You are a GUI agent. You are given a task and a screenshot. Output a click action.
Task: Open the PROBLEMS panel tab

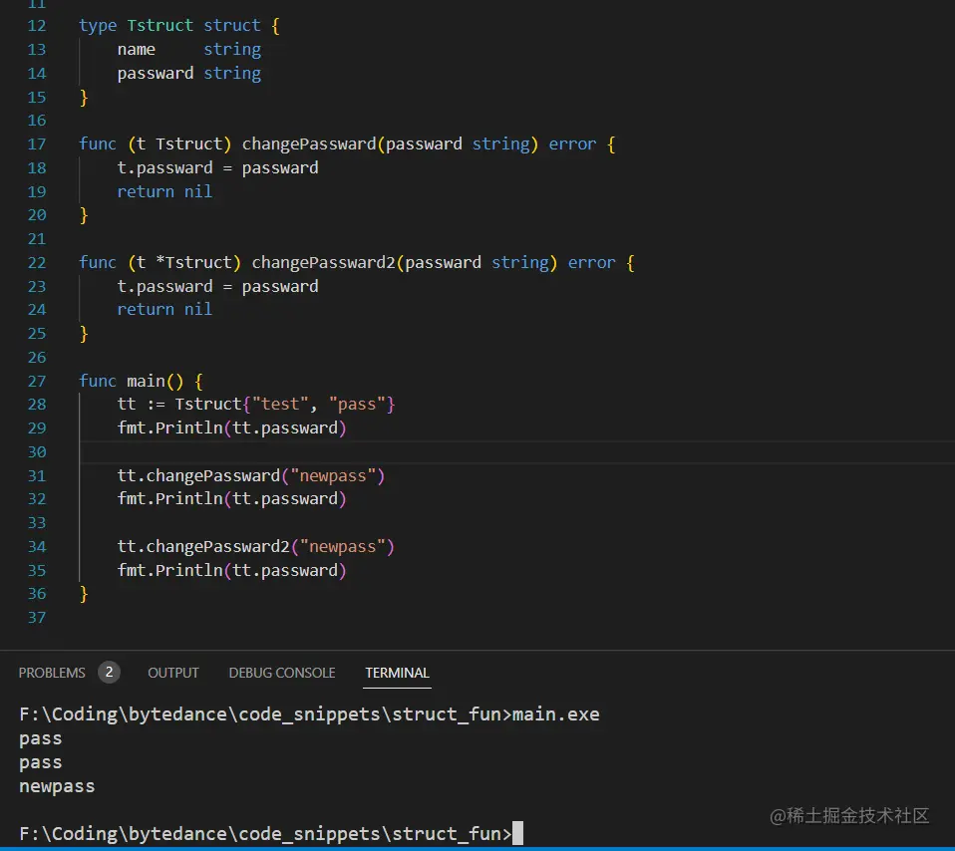pyautogui.click(x=52, y=673)
